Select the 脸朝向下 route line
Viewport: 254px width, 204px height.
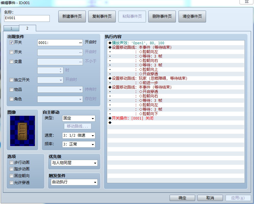[x=176, y=114]
